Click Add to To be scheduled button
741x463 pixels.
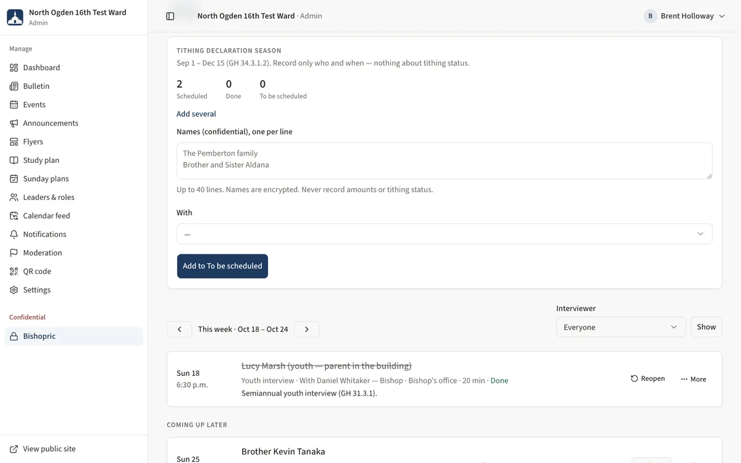(222, 266)
